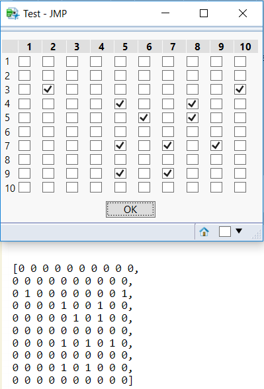Uncheck the row 3 column 10 checkbox
Viewport: 264px width, 389px height.
click(240, 89)
